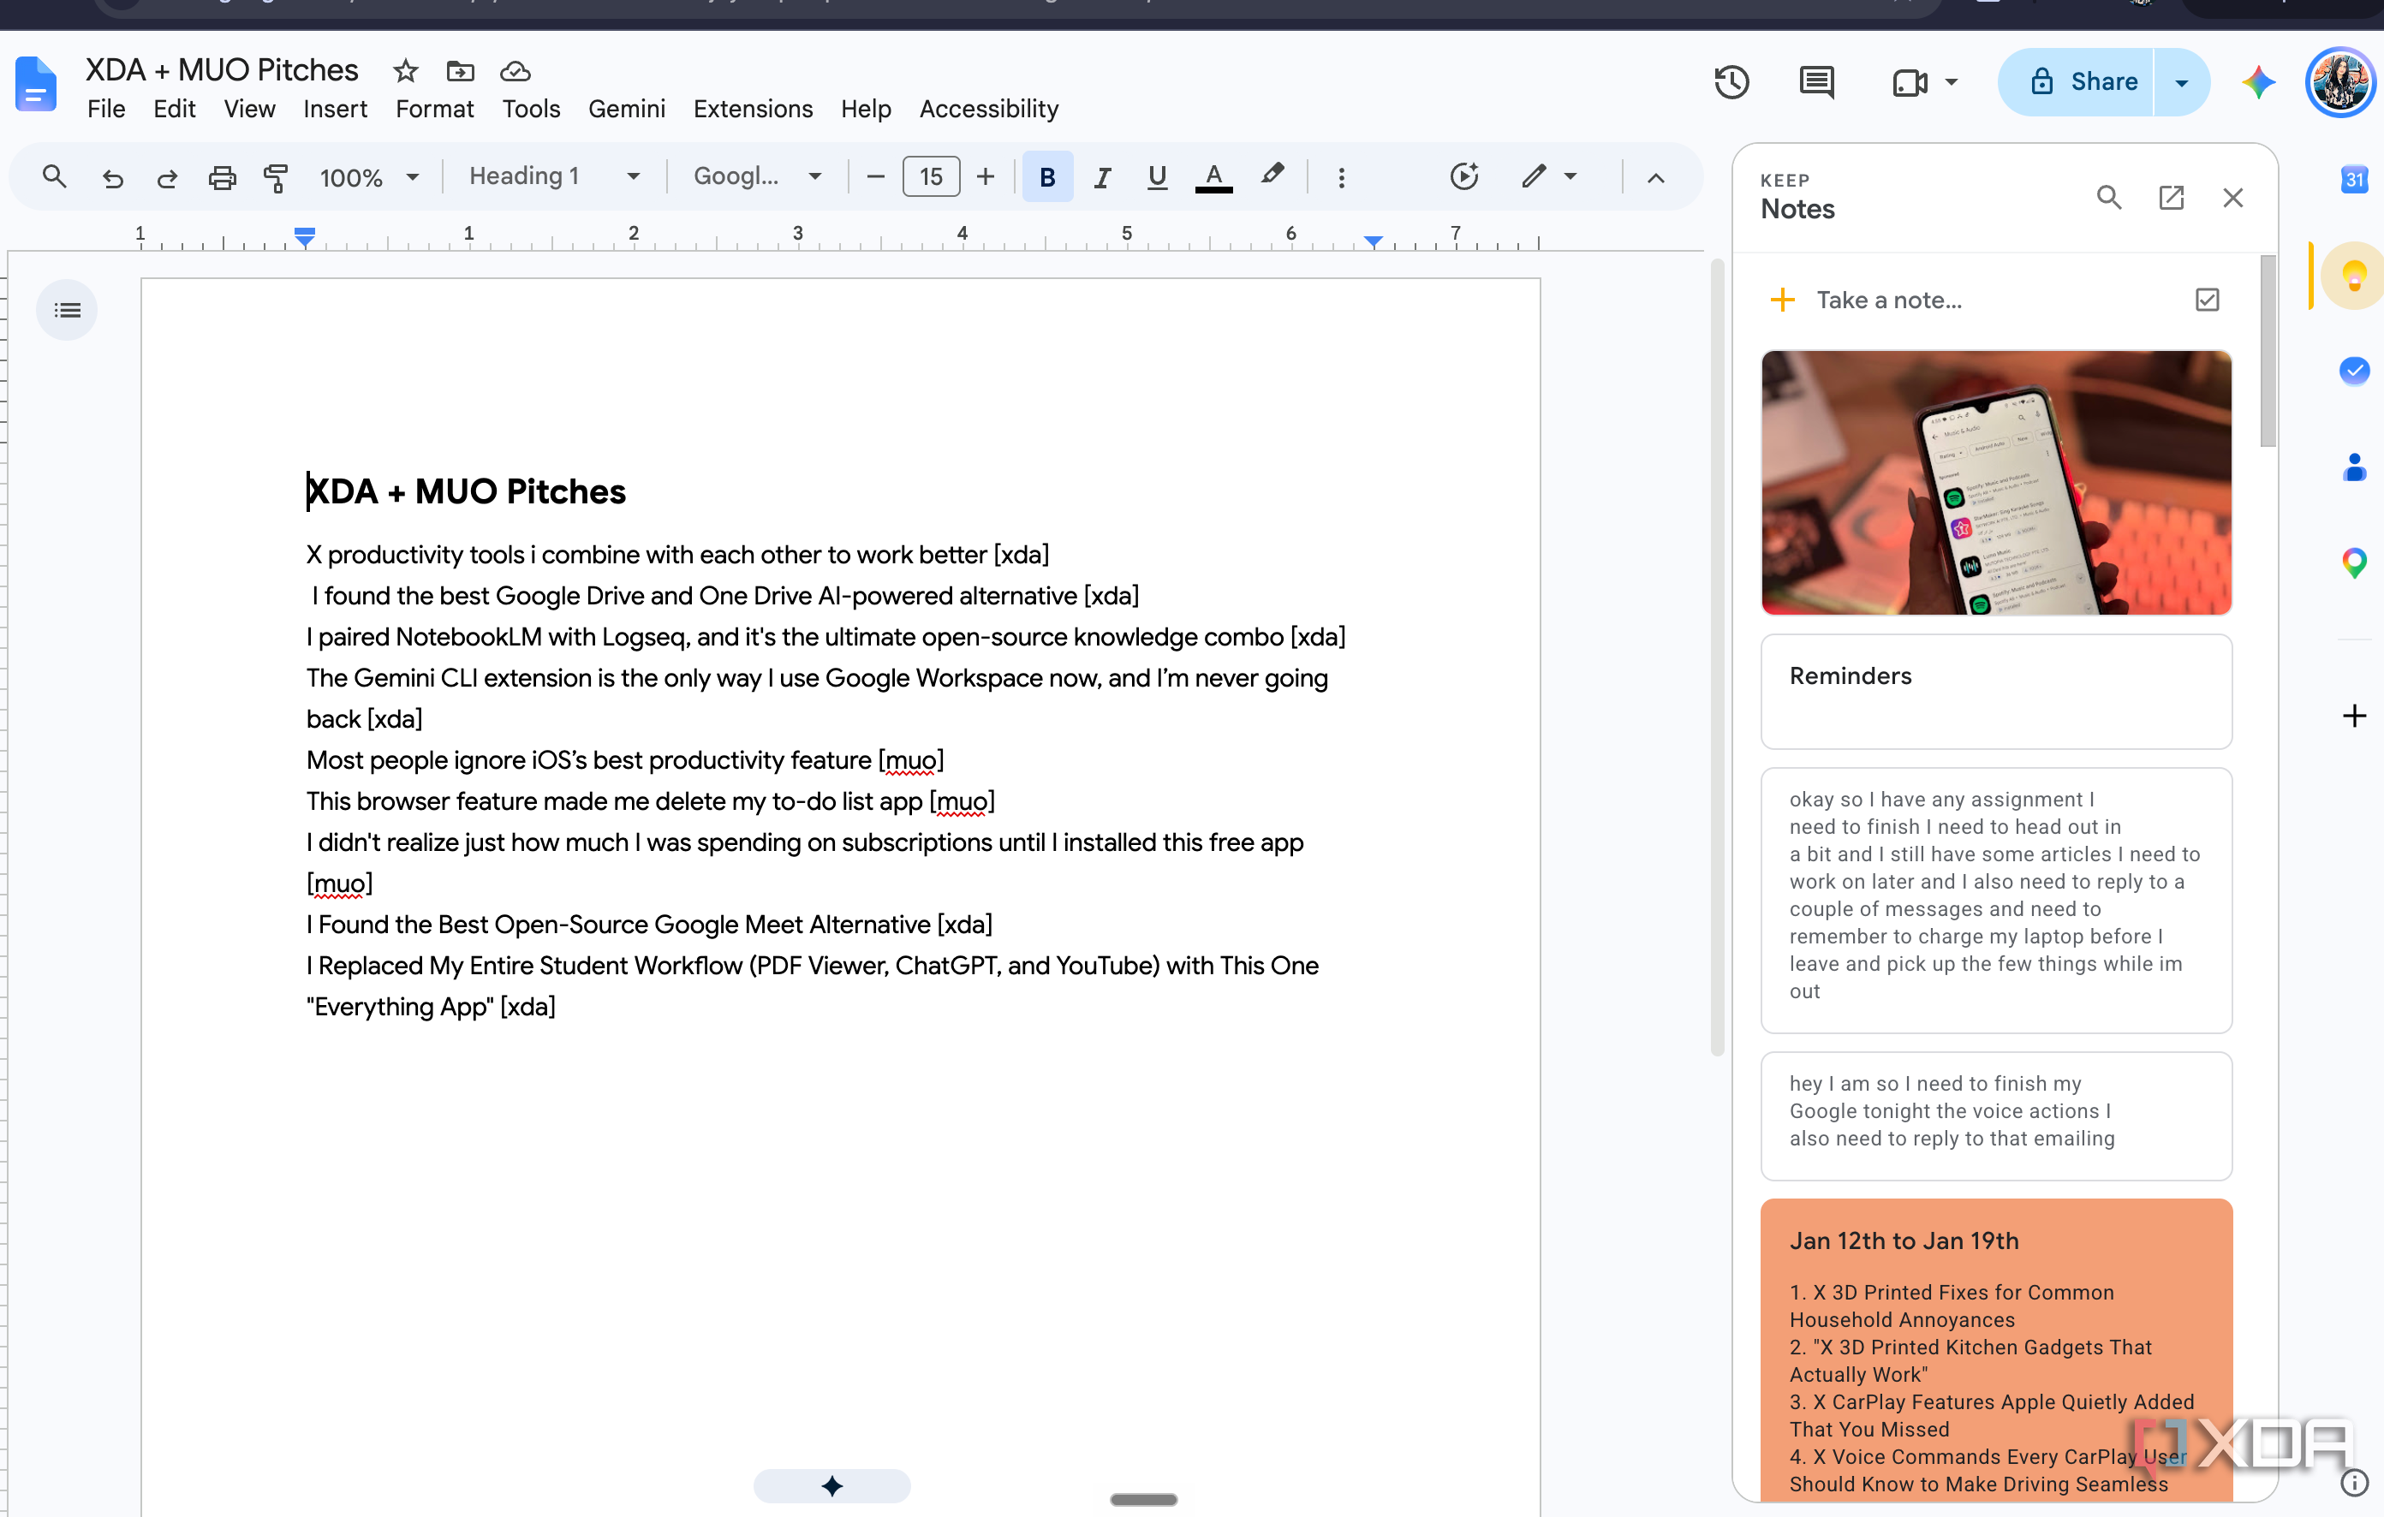Image resolution: width=2384 pixels, height=1517 pixels.
Task: Open Google Tasks side panel
Action: coord(2353,370)
